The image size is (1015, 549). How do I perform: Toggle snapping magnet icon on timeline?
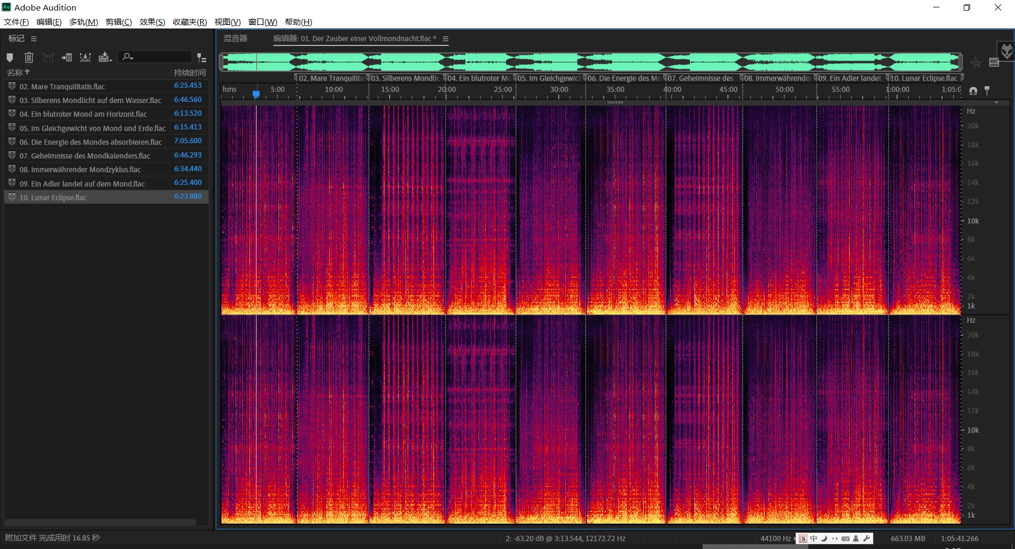973,90
